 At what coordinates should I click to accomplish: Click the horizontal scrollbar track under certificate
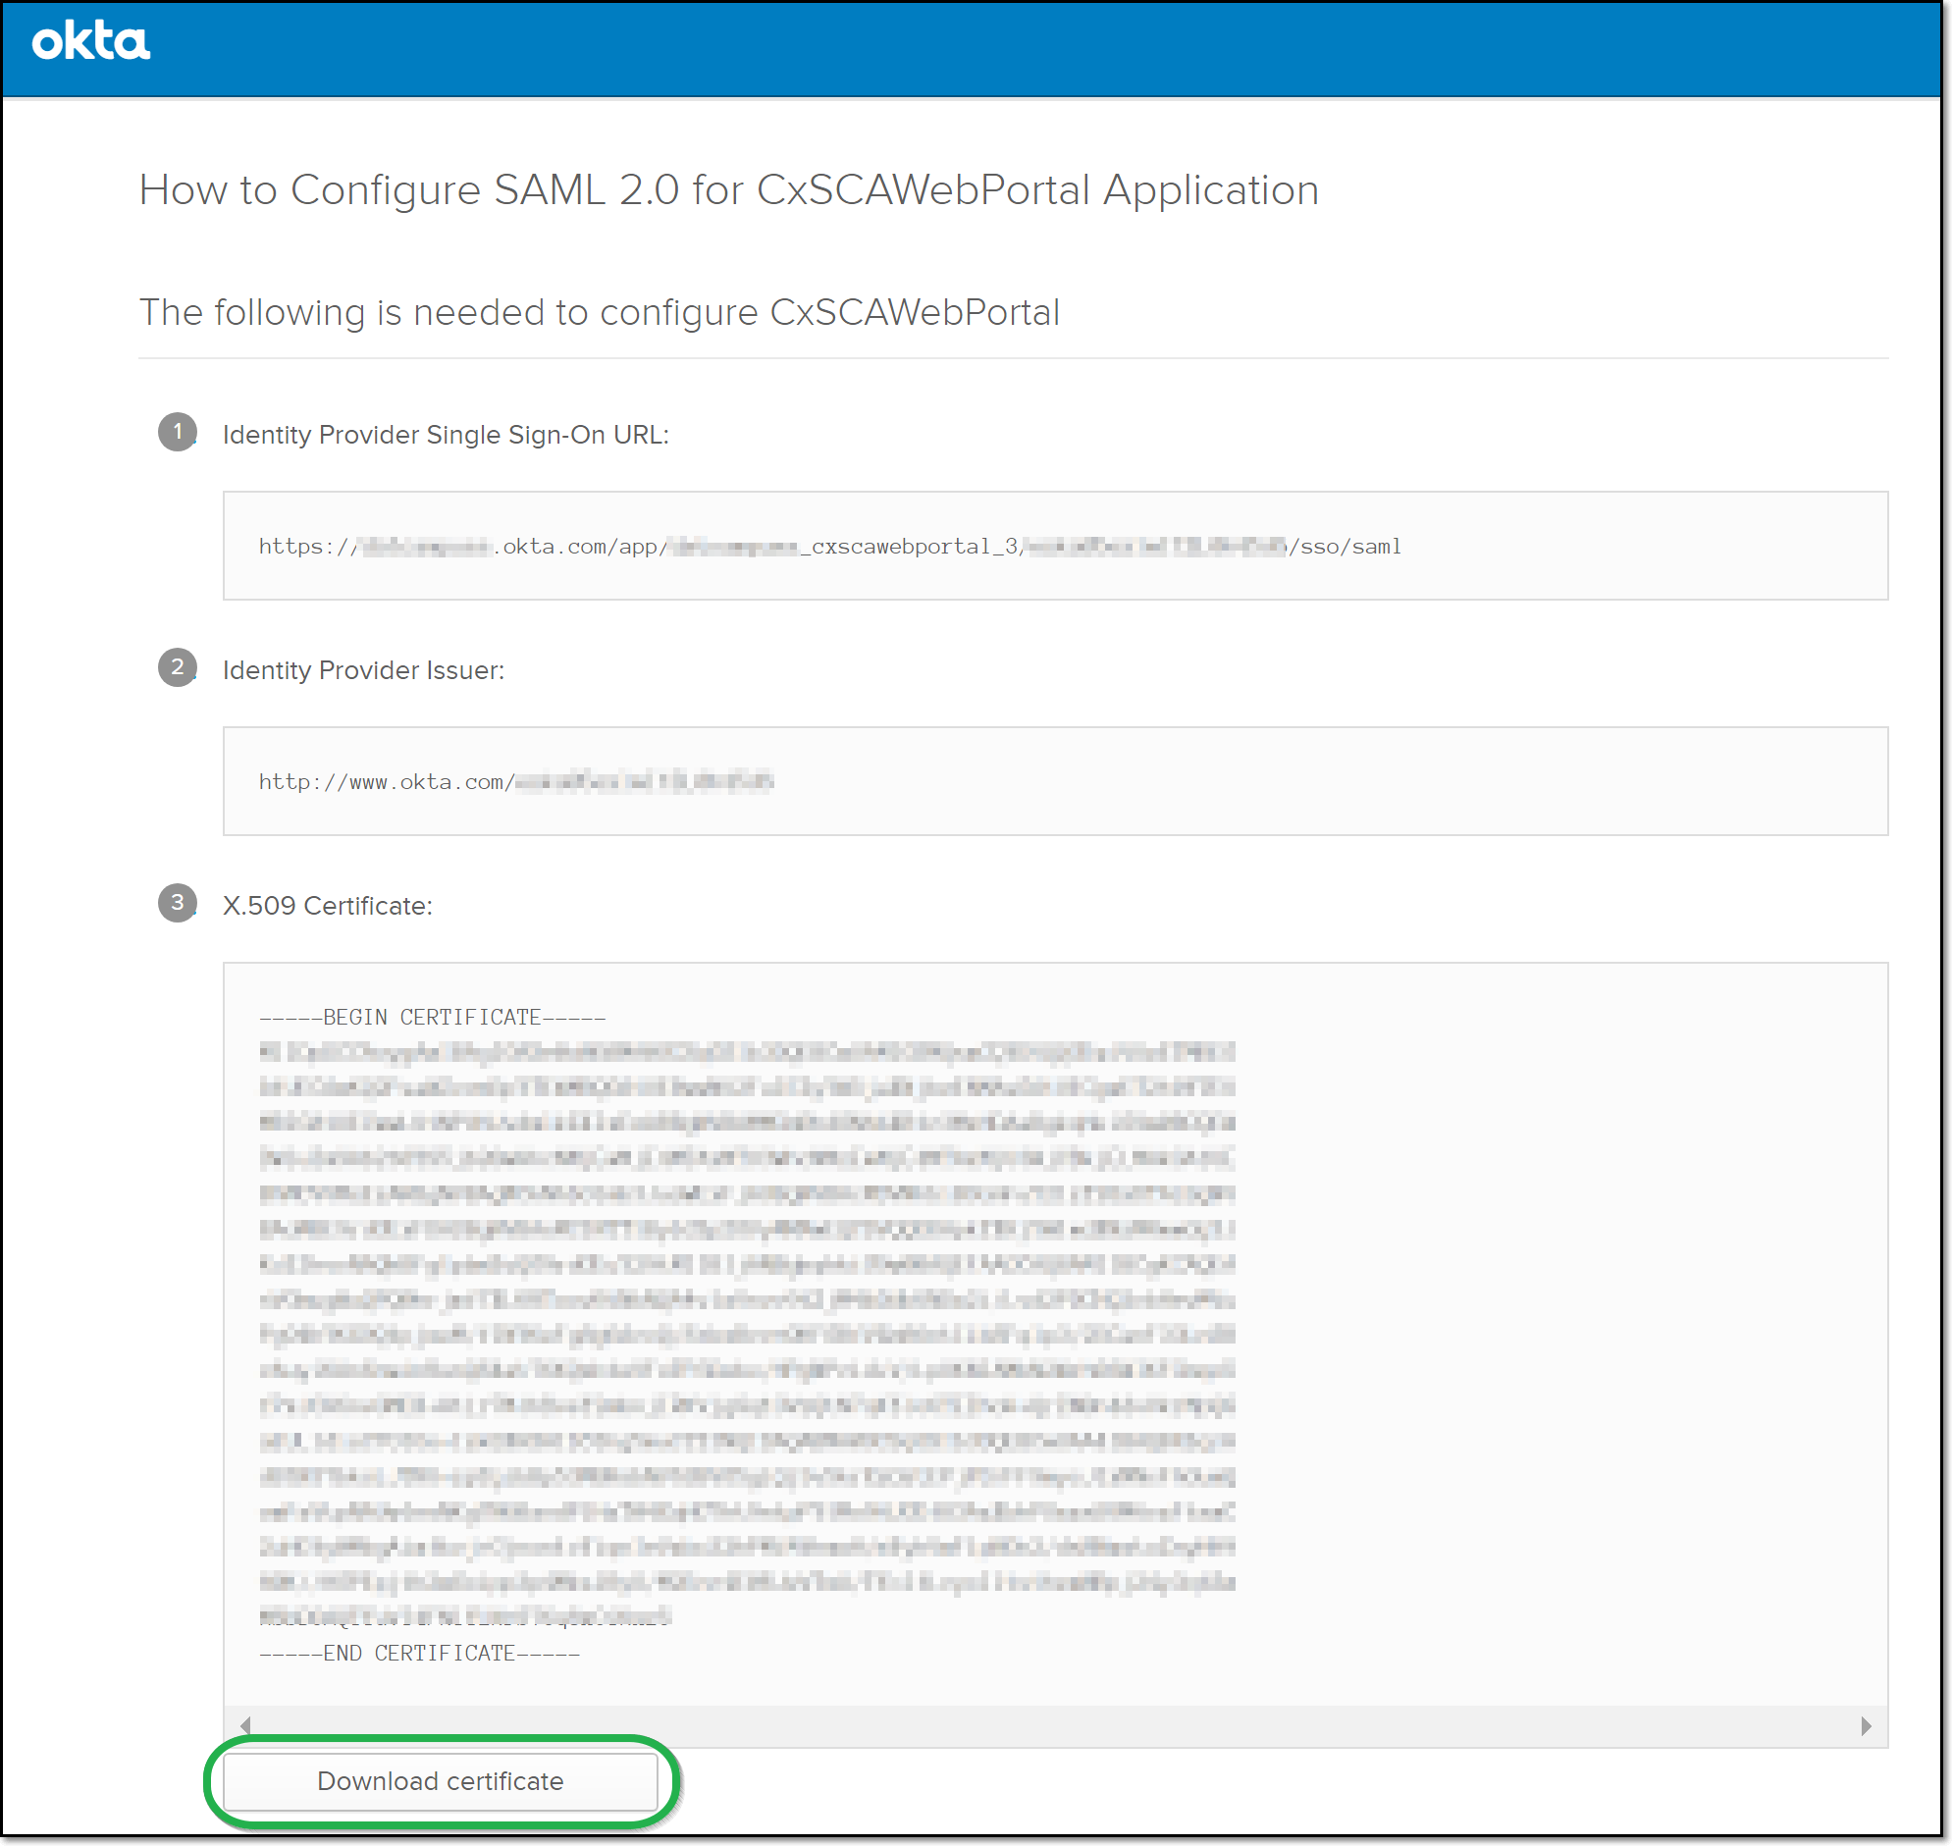pos(1053,1726)
